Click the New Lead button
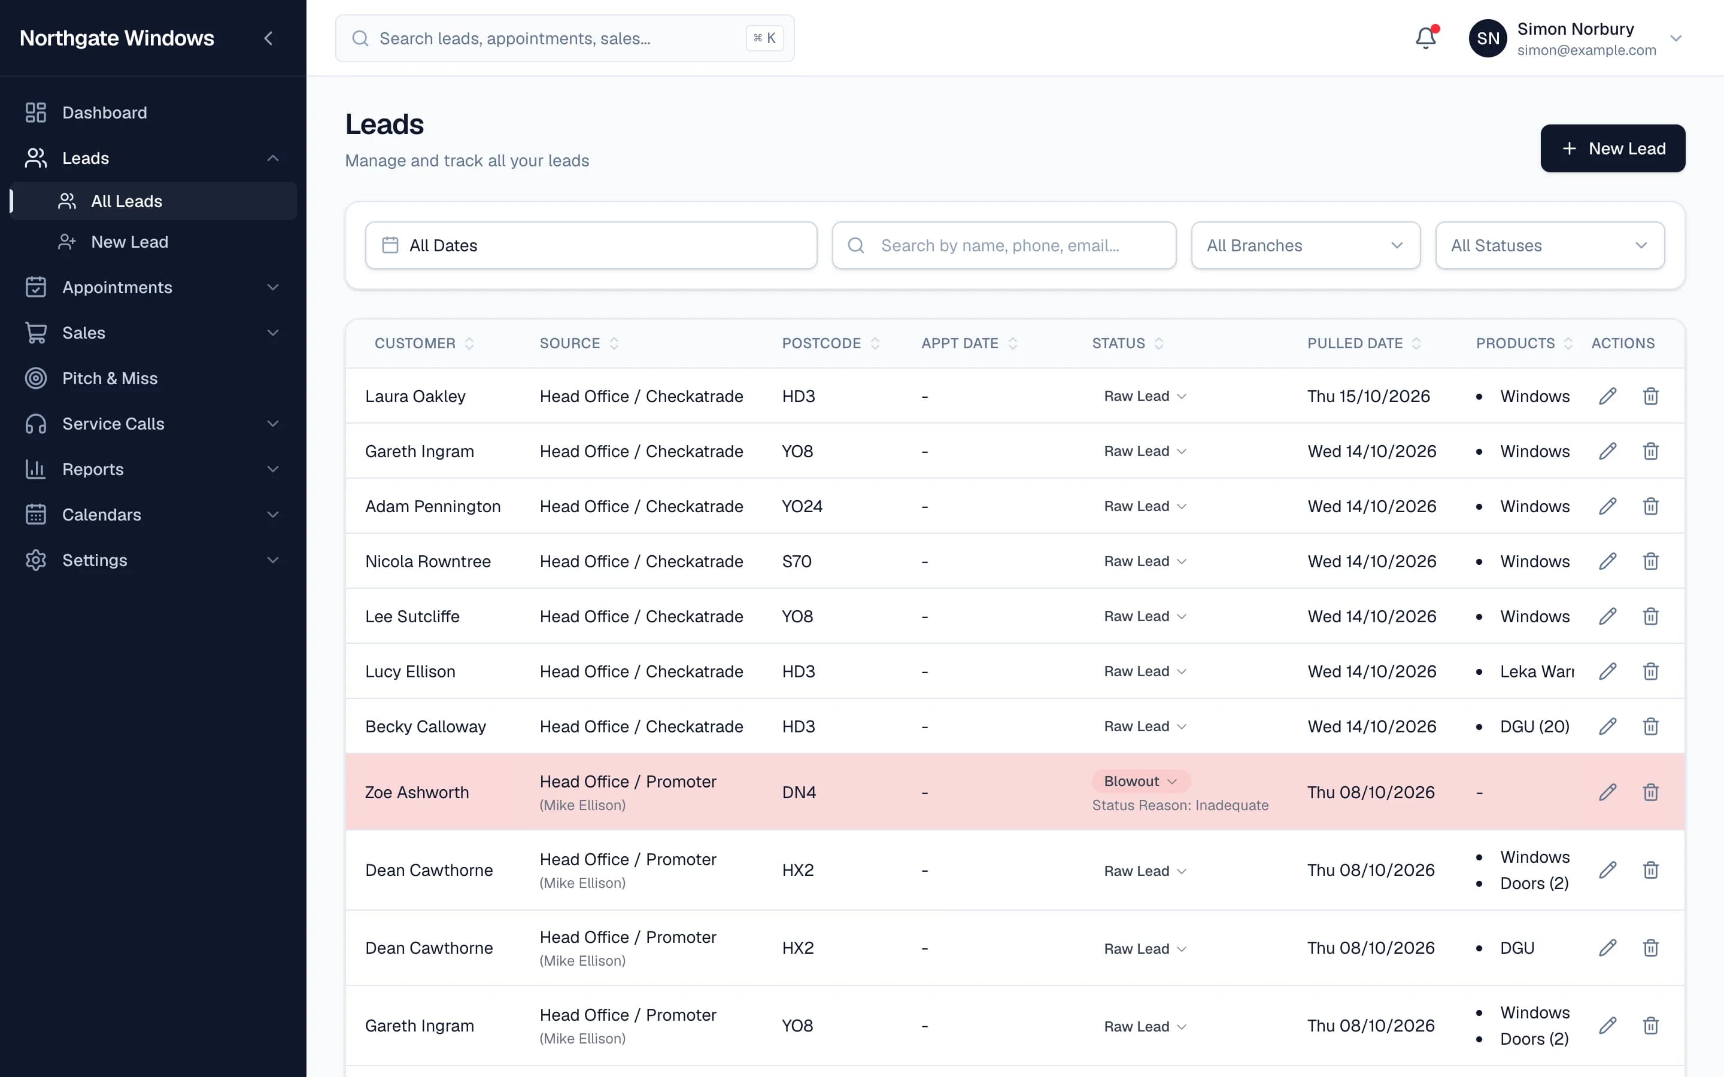The height and width of the screenshot is (1077, 1724). coord(1612,148)
